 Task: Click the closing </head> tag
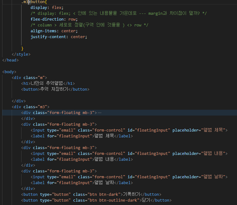pos(10,60)
